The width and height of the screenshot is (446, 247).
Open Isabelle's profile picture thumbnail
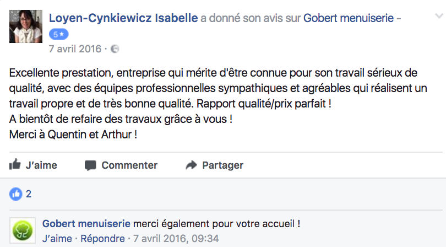(25, 26)
